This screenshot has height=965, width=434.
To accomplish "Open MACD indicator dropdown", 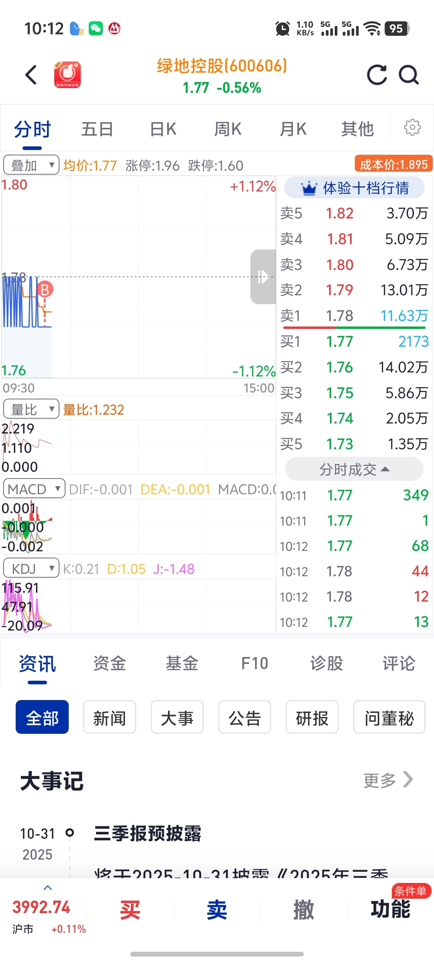I will pos(34,489).
